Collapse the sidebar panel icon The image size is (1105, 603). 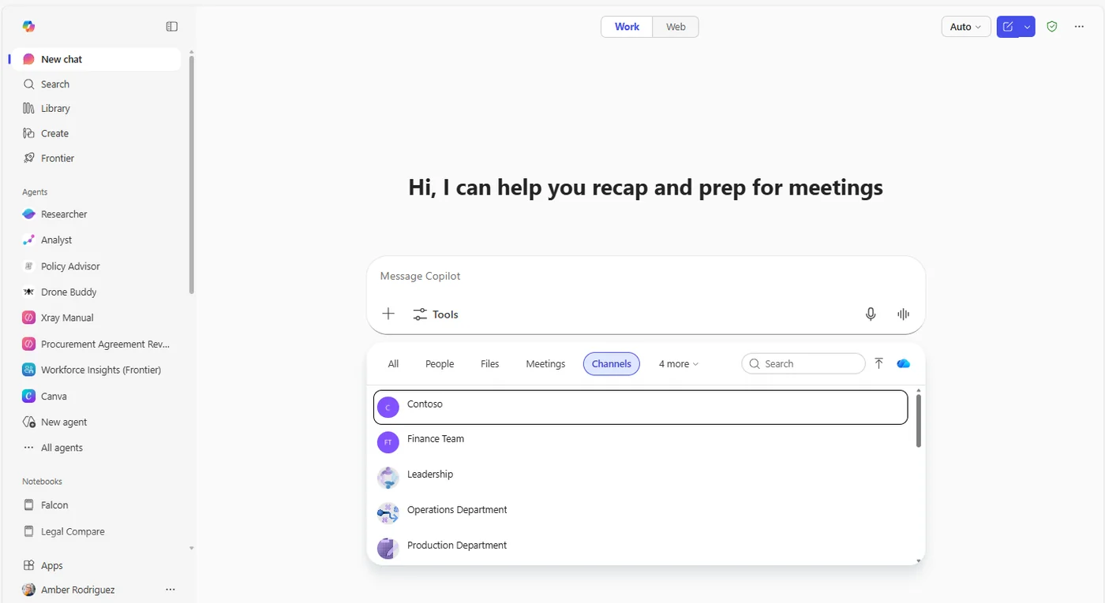pos(172,27)
